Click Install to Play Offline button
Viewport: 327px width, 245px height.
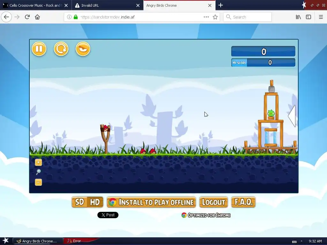(151, 202)
